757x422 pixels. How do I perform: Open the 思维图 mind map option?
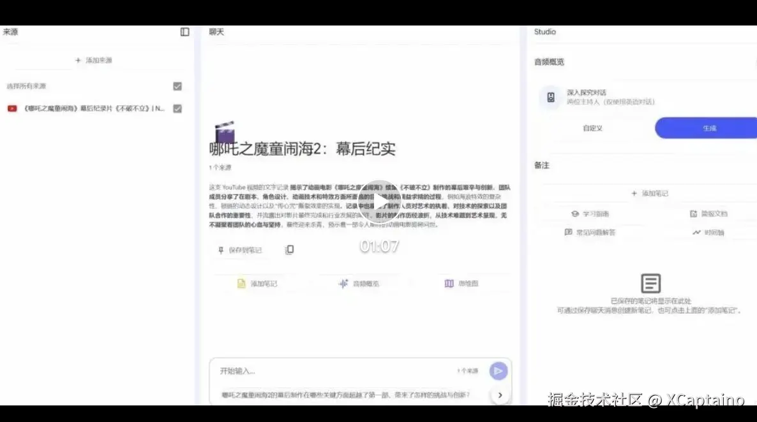(x=461, y=284)
